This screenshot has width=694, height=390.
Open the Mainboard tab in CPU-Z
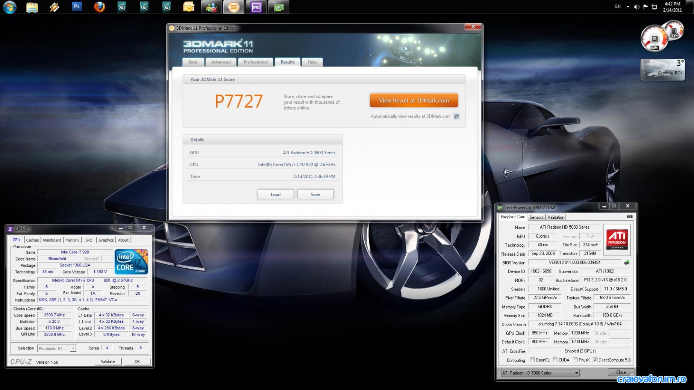[x=52, y=240]
